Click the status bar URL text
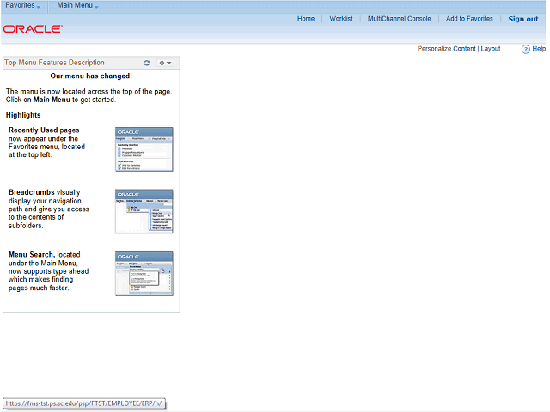 pyautogui.click(x=83, y=403)
